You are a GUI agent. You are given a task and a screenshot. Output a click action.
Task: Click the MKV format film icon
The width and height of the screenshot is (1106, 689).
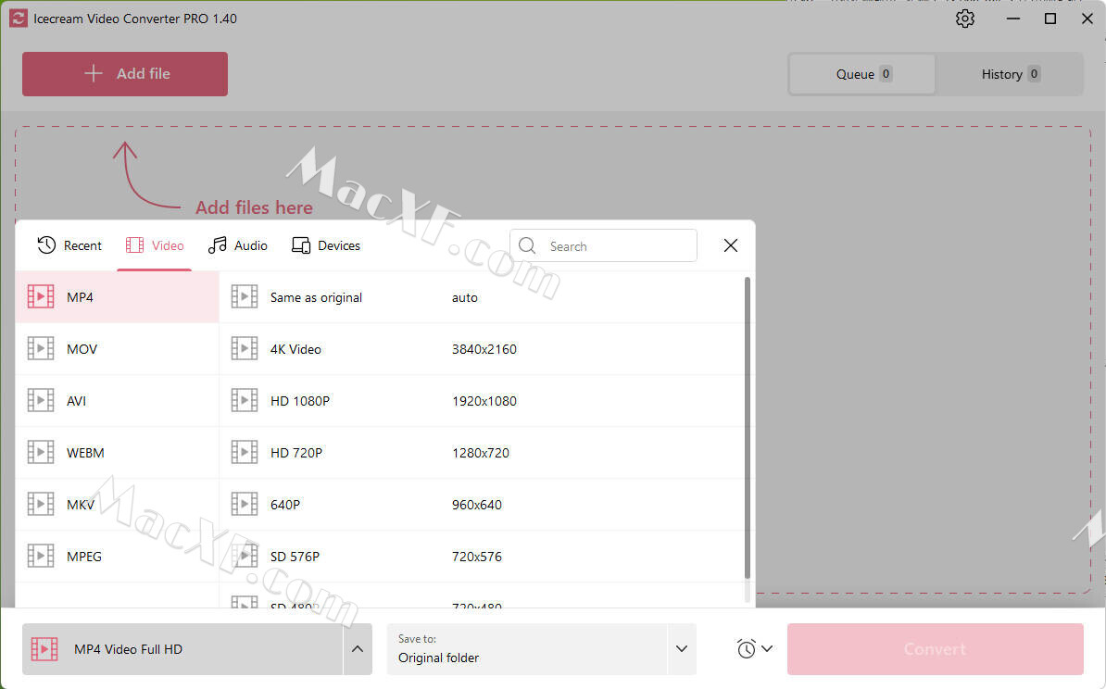click(41, 504)
